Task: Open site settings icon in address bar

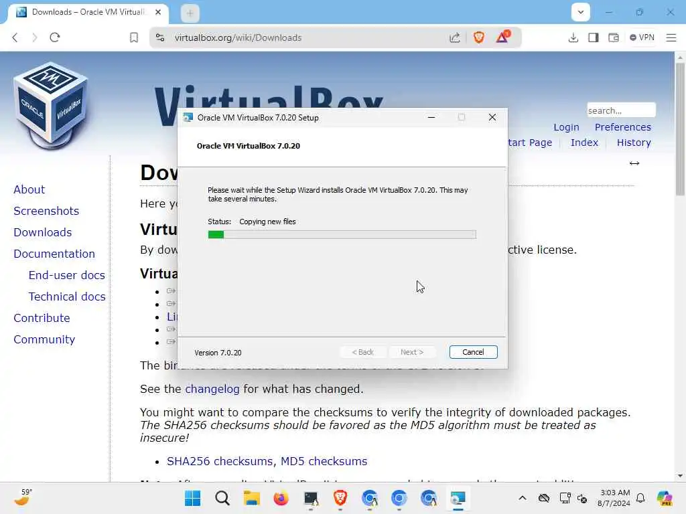Action: pyautogui.click(x=160, y=37)
